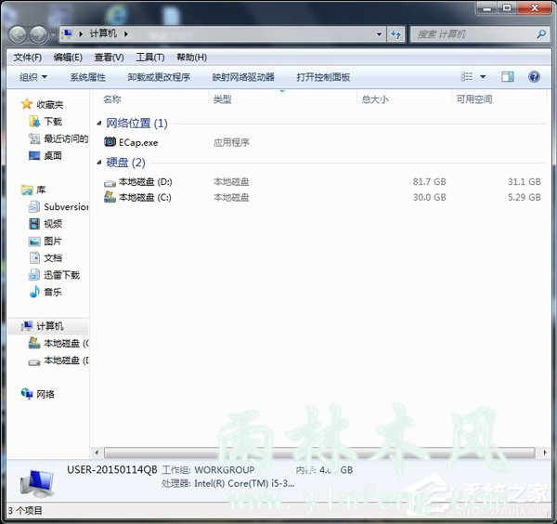
Task: Open recent pages dropdown next to Forward
Action: (53, 34)
